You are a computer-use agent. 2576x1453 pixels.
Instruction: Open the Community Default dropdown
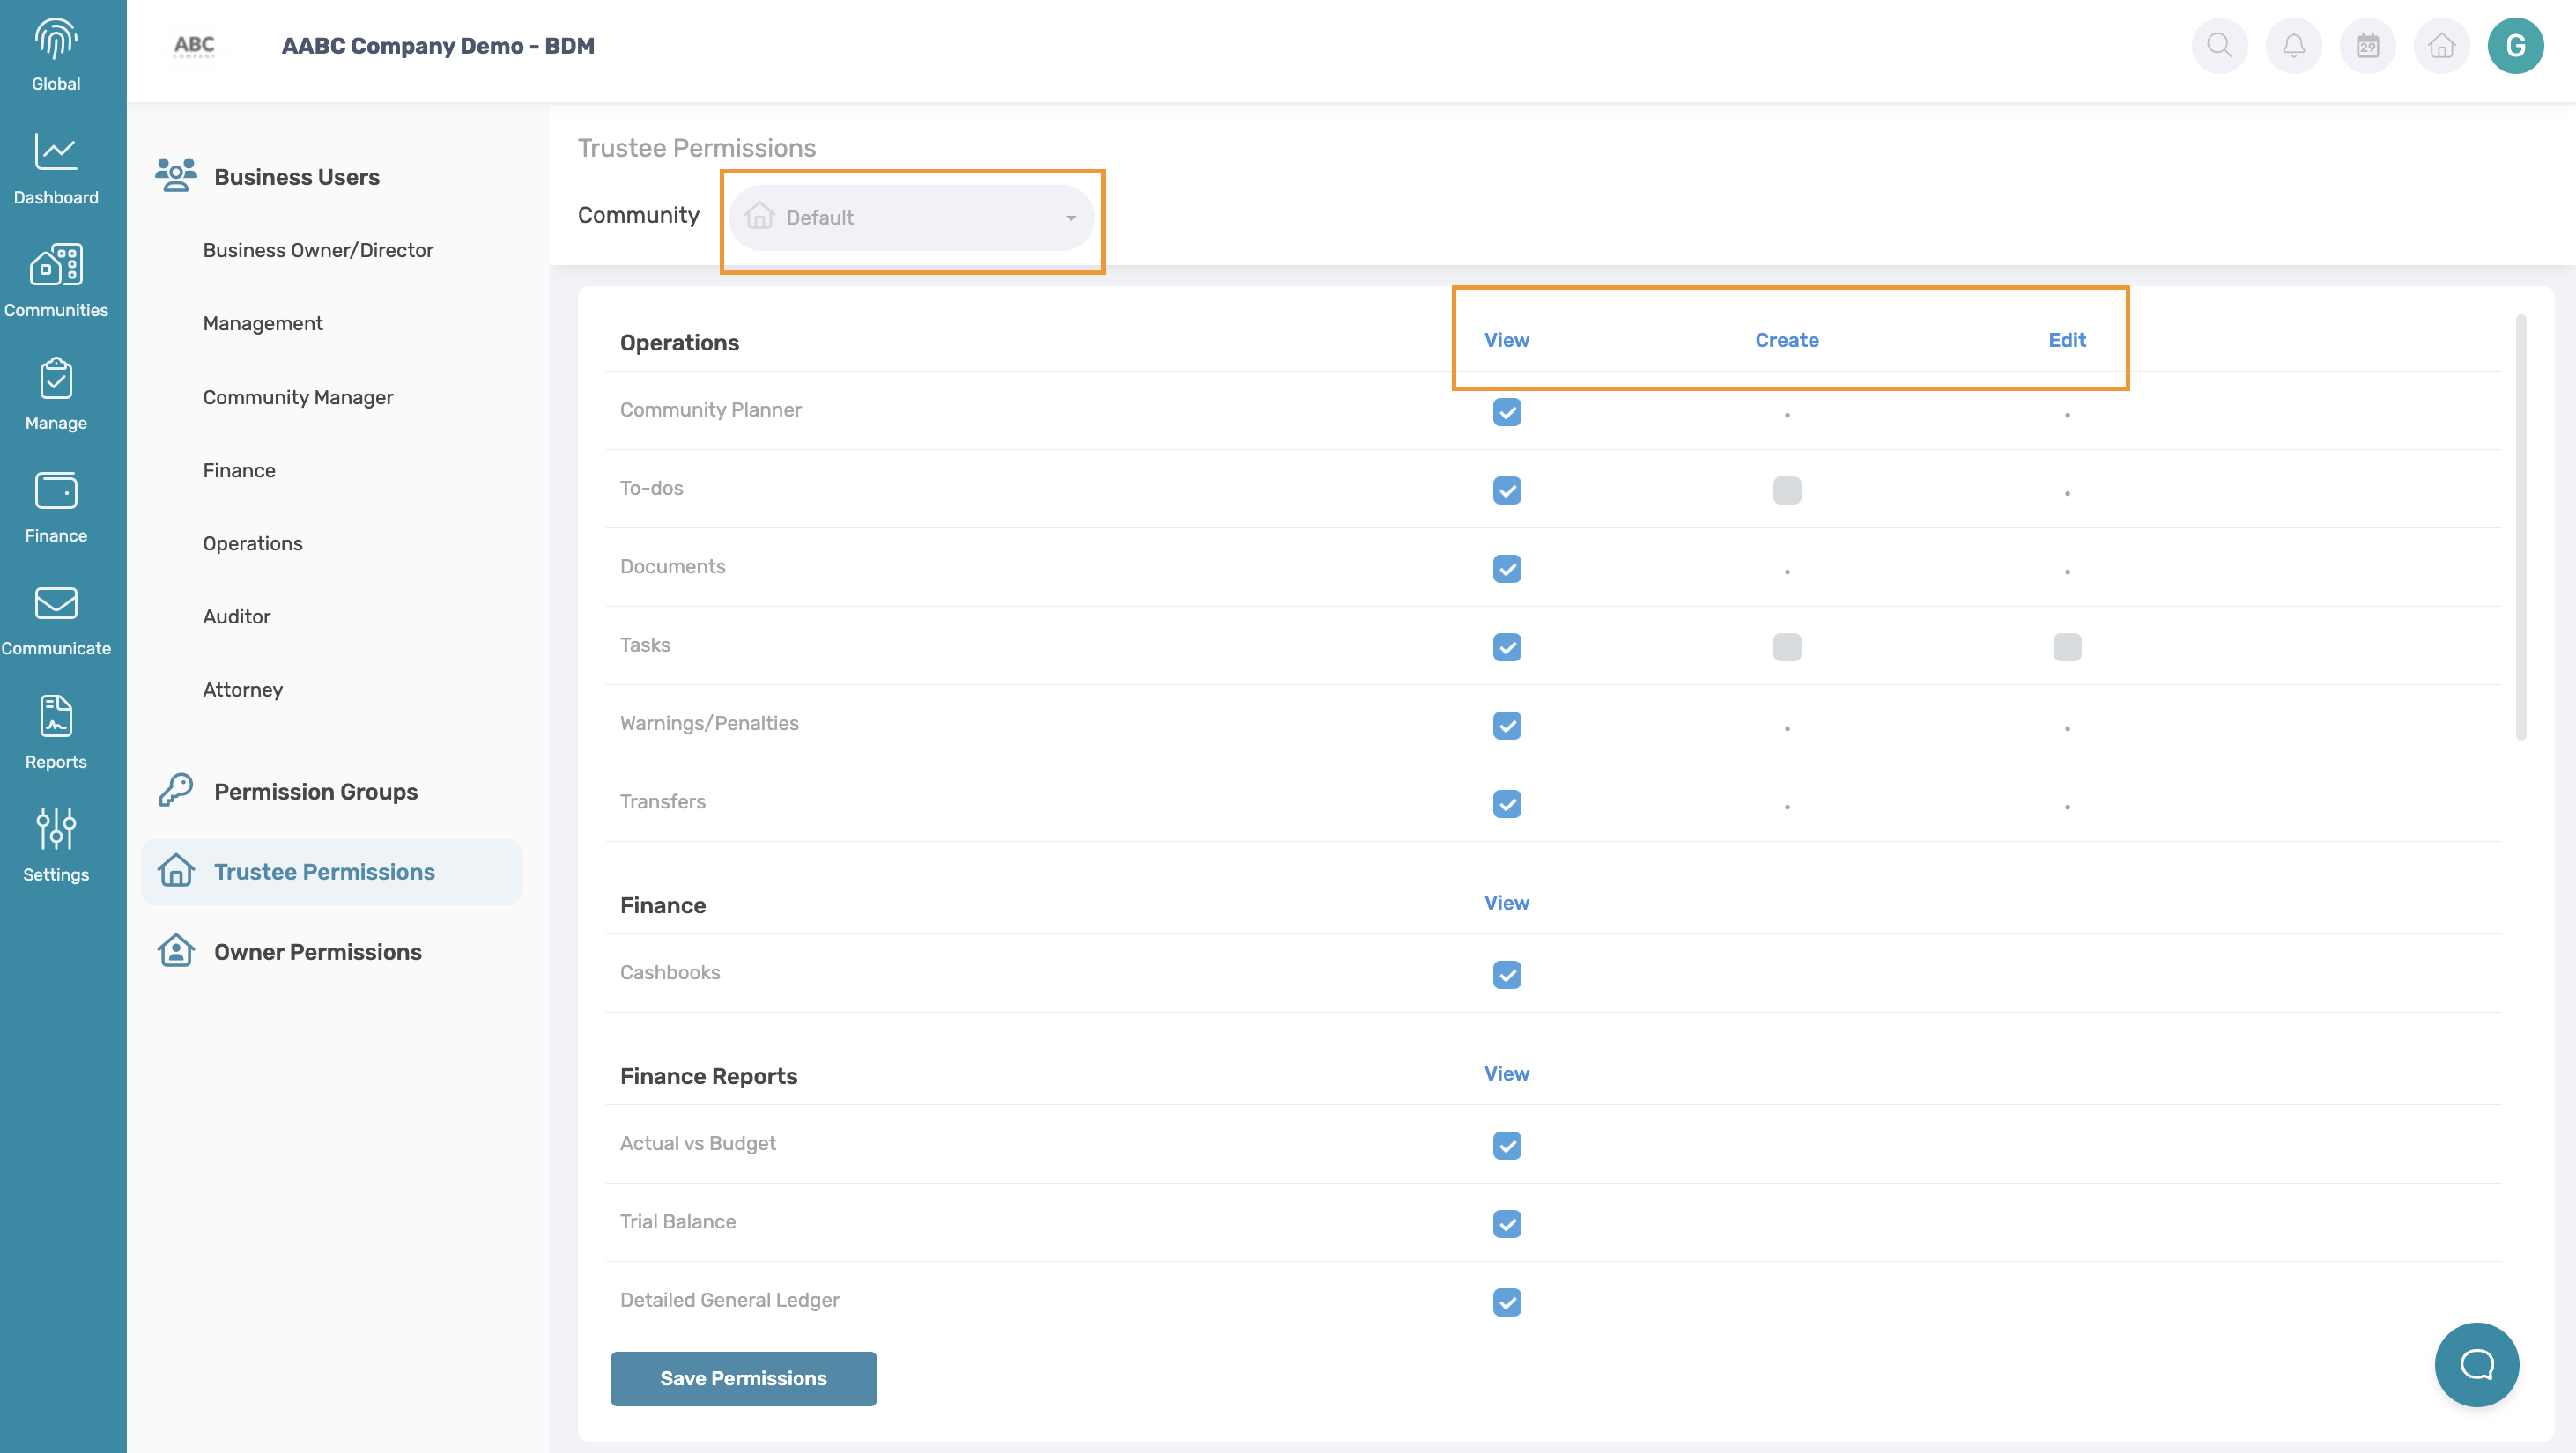coord(910,217)
